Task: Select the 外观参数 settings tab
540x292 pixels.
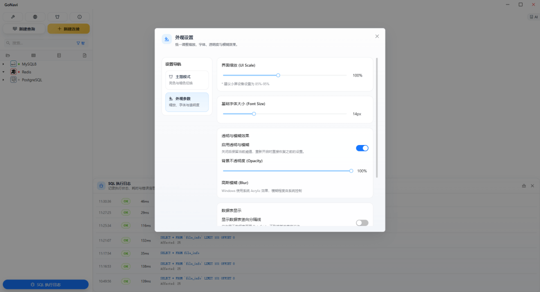Action: point(187,102)
